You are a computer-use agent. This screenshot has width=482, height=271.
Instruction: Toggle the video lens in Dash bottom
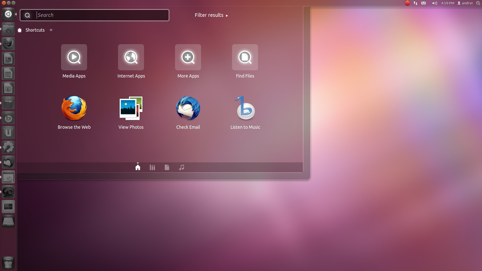(182, 167)
